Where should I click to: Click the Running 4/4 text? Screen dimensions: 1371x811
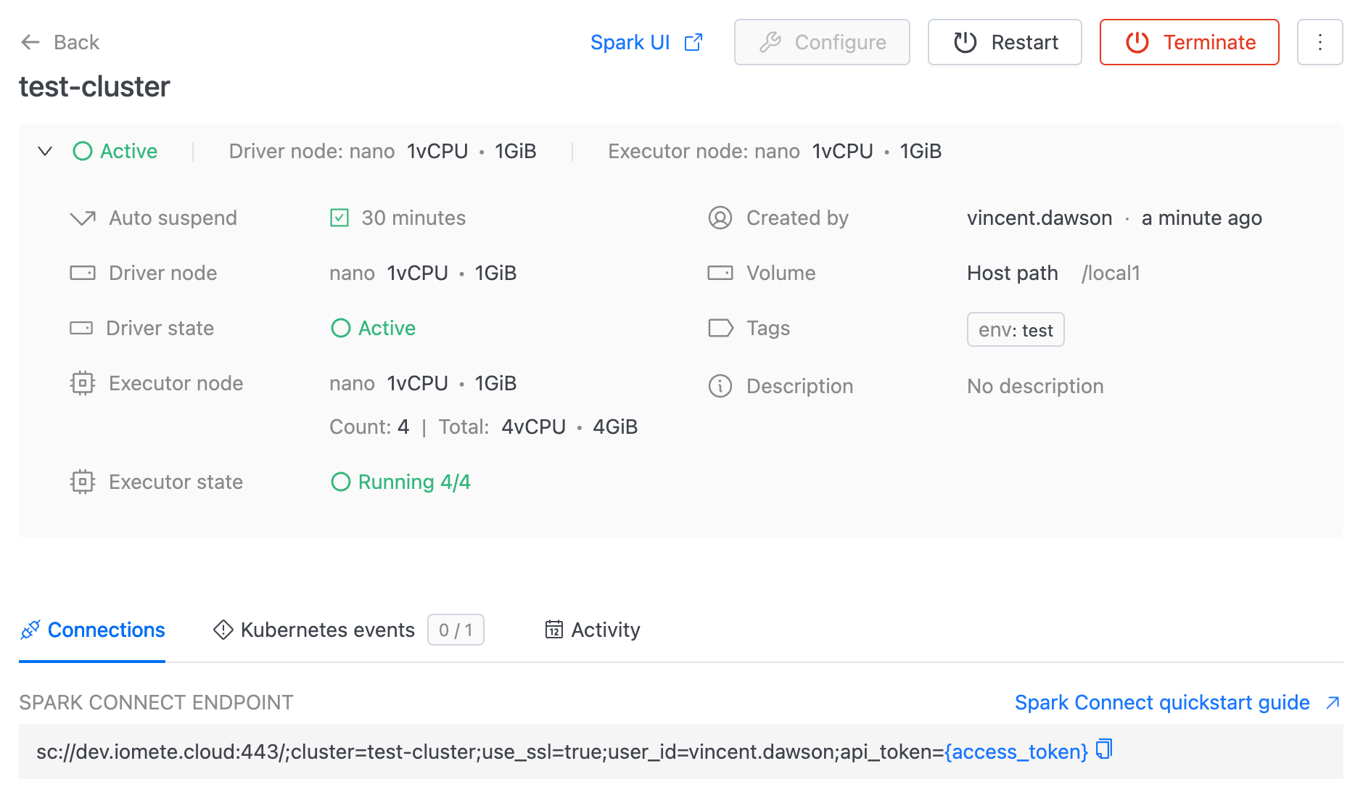point(414,482)
